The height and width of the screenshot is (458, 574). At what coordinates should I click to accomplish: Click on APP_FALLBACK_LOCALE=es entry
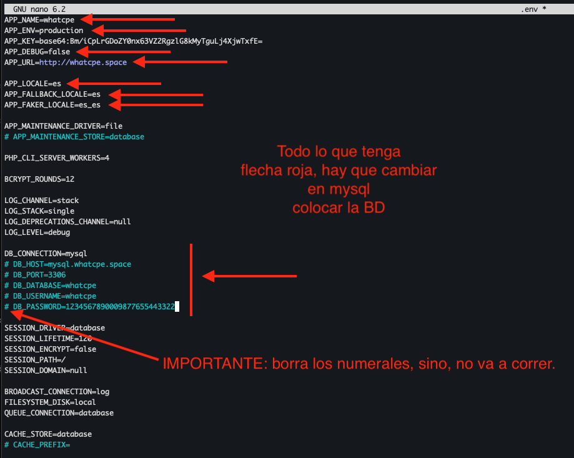pyautogui.click(x=52, y=94)
